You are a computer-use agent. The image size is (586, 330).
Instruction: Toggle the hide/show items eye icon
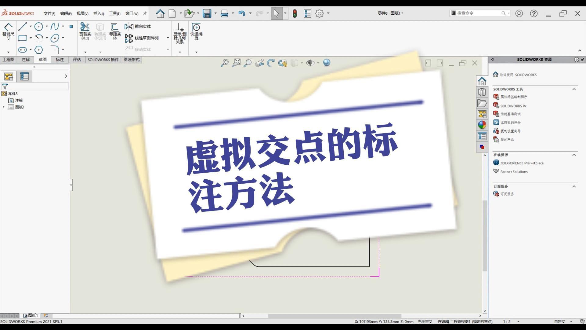pos(310,63)
